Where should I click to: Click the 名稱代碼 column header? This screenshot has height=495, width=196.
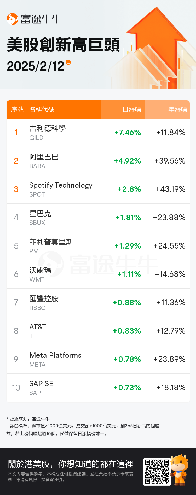[x=42, y=109]
